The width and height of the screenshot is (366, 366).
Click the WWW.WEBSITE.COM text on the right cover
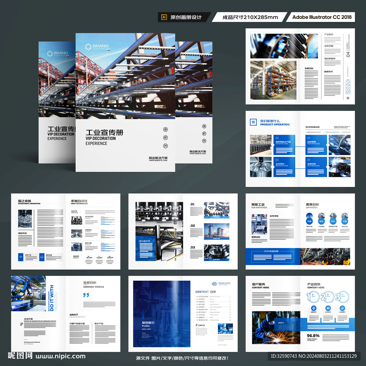(x=198, y=154)
